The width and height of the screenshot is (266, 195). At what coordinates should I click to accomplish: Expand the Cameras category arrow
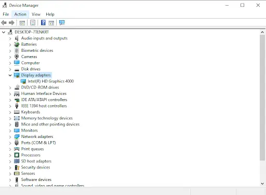pyautogui.click(x=10, y=57)
